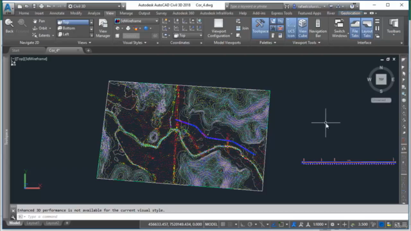This screenshot has height=231, width=411.
Task: Toggle MODEL space button in status bar
Action: pyautogui.click(x=211, y=224)
